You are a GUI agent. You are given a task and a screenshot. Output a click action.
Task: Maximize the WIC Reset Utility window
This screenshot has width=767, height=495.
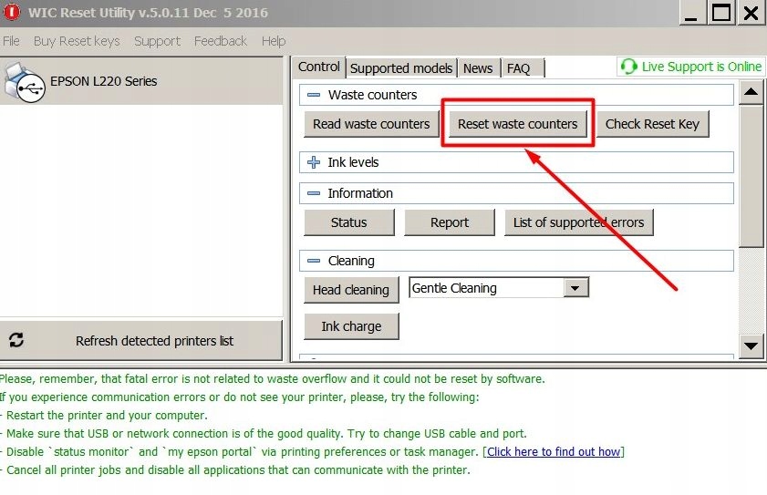(721, 13)
